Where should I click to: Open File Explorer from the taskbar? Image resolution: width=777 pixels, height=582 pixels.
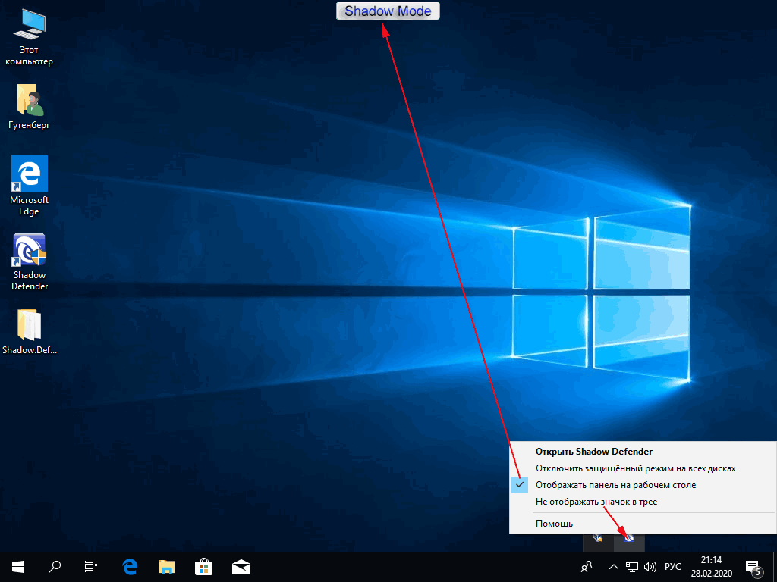(166, 567)
